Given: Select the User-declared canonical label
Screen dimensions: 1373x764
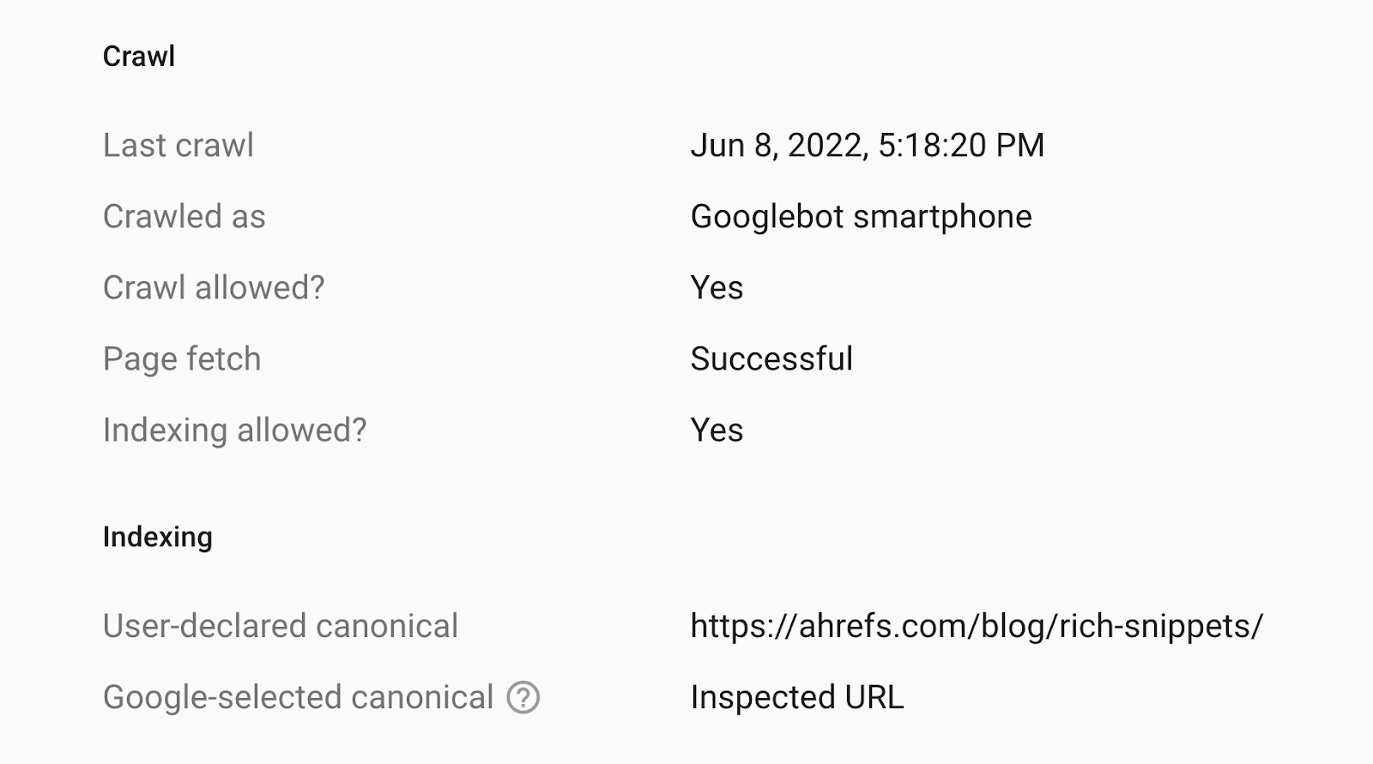Looking at the screenshot, I should (x=280, y=626).
